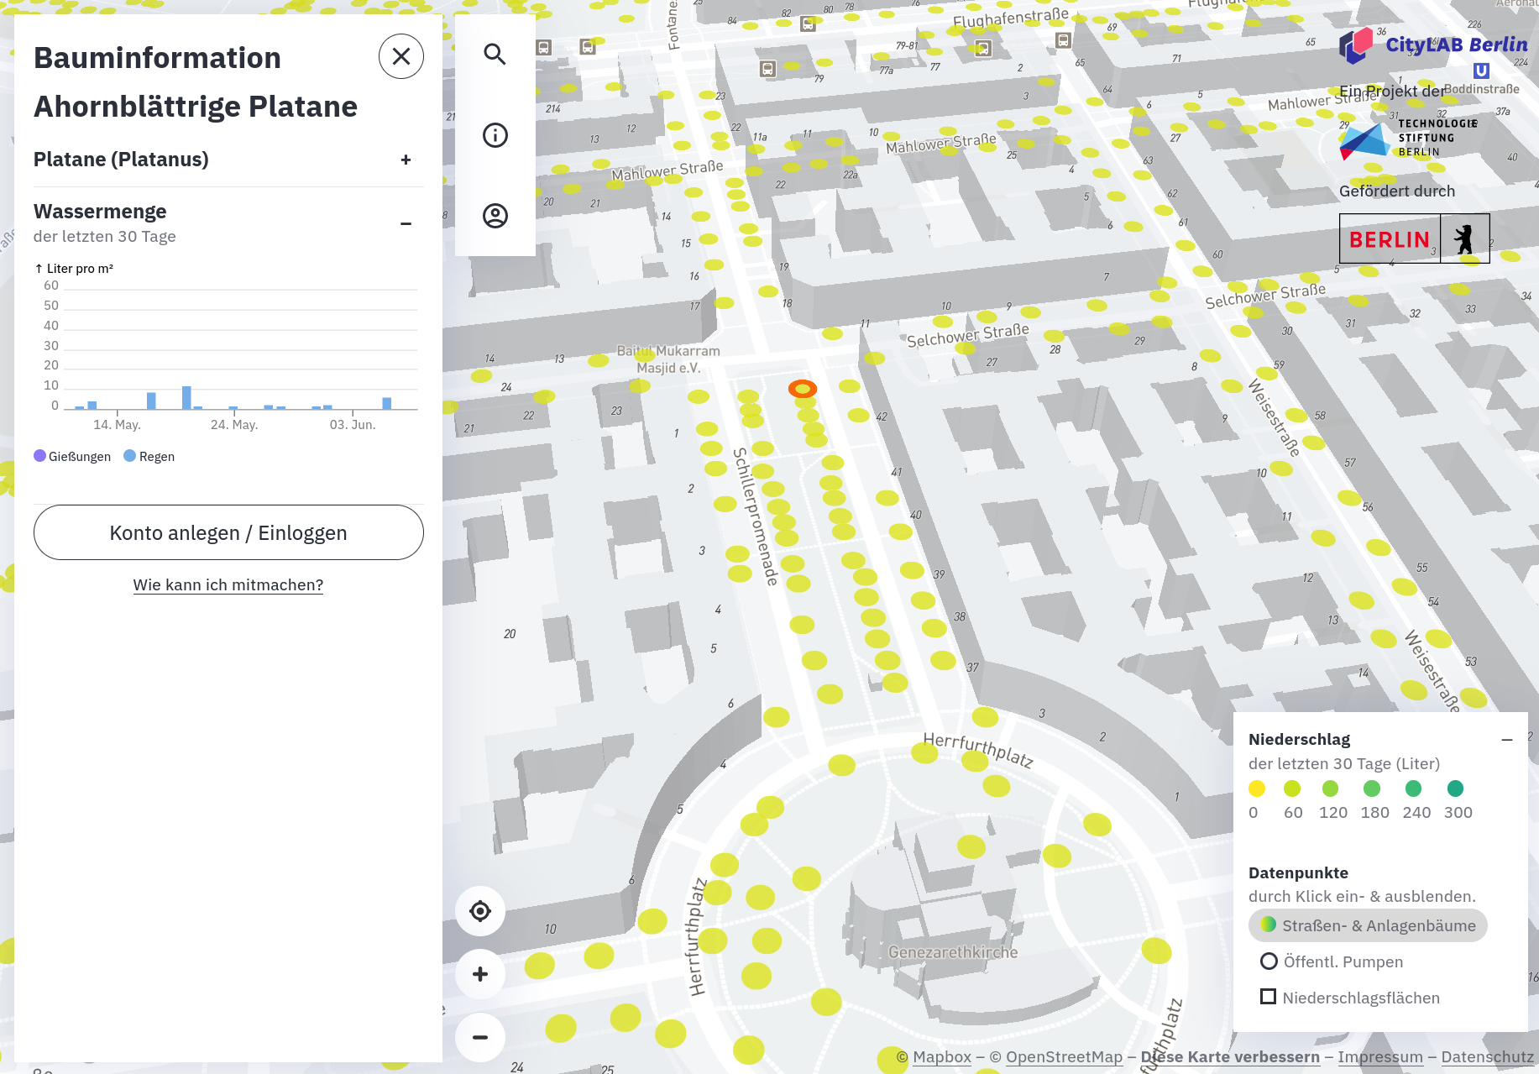Click the 120 liter legend swatch

1331,788
